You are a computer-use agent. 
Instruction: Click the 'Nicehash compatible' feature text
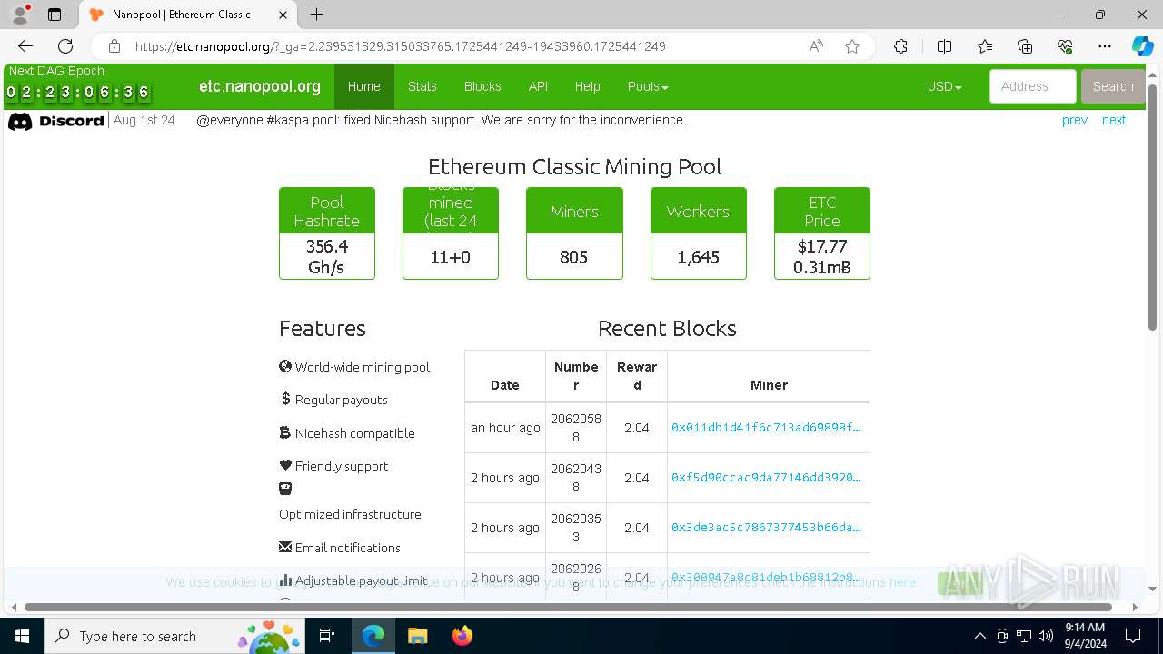pyautogui.click(x=347, y=433)
